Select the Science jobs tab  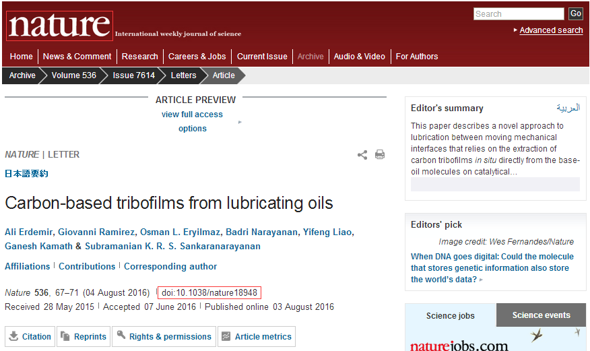tap(451, 316)
